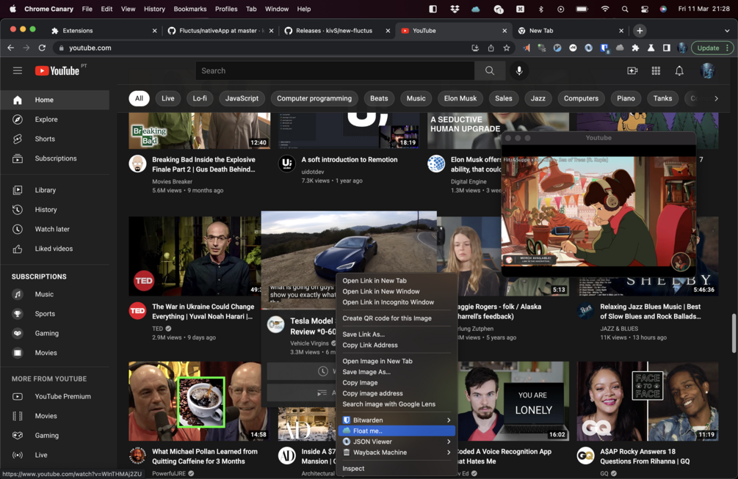Open Subscriptions in the sidebar
738x479 pixels.
point(55,158)
